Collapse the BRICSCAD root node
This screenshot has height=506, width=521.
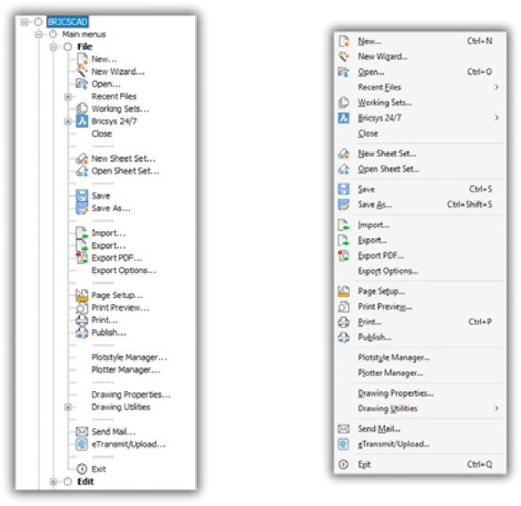pyautogui.click(x=24, y=22)
